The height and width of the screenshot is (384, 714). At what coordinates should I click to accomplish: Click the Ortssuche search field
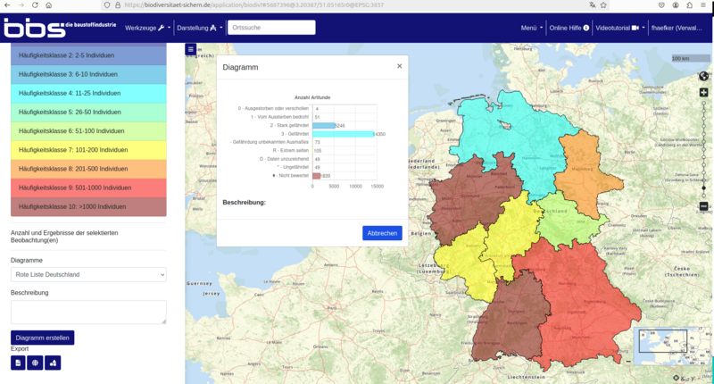271,28
